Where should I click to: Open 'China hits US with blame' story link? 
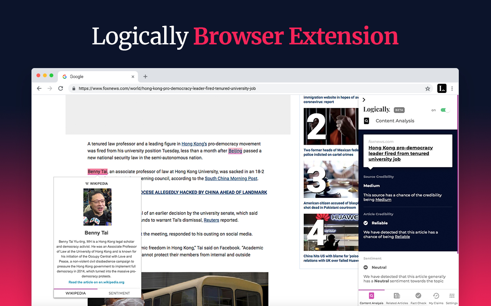331,258
